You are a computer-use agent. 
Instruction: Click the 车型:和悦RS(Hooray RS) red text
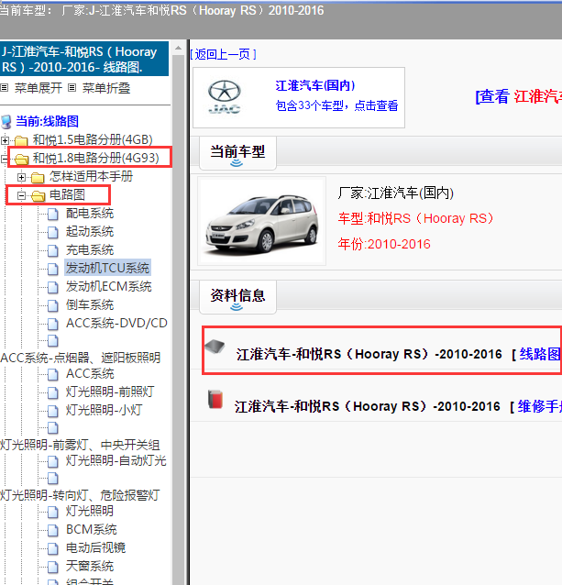(415, 218)
